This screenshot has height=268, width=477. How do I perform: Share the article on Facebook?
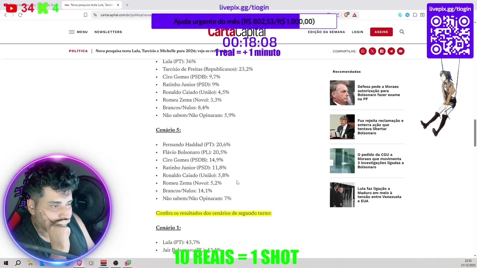(382, 51)
